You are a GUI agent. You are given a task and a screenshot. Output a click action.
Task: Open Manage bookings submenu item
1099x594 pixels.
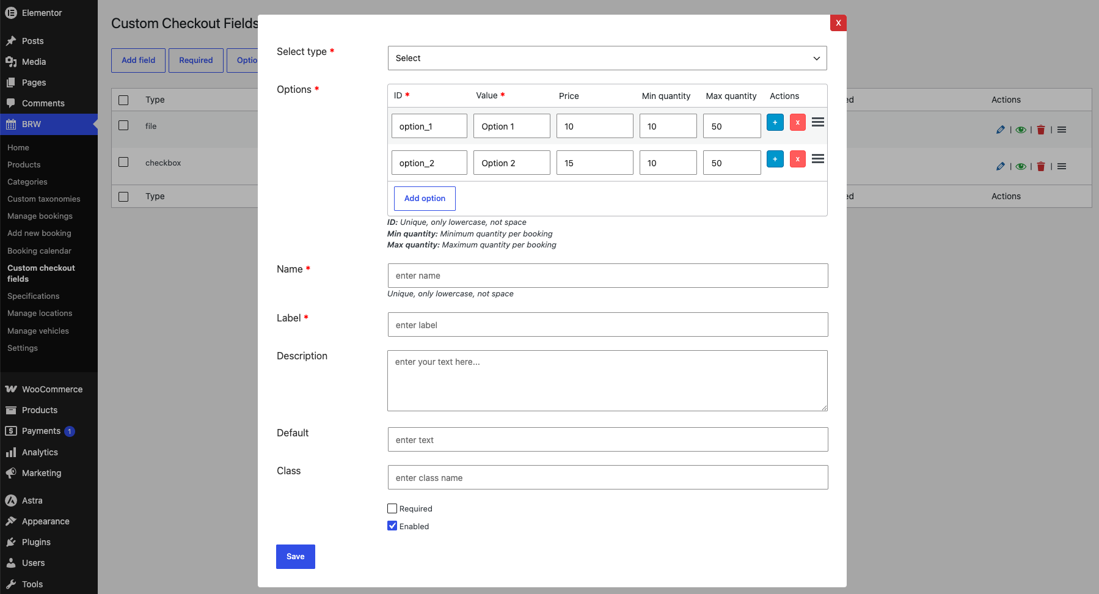40,216
